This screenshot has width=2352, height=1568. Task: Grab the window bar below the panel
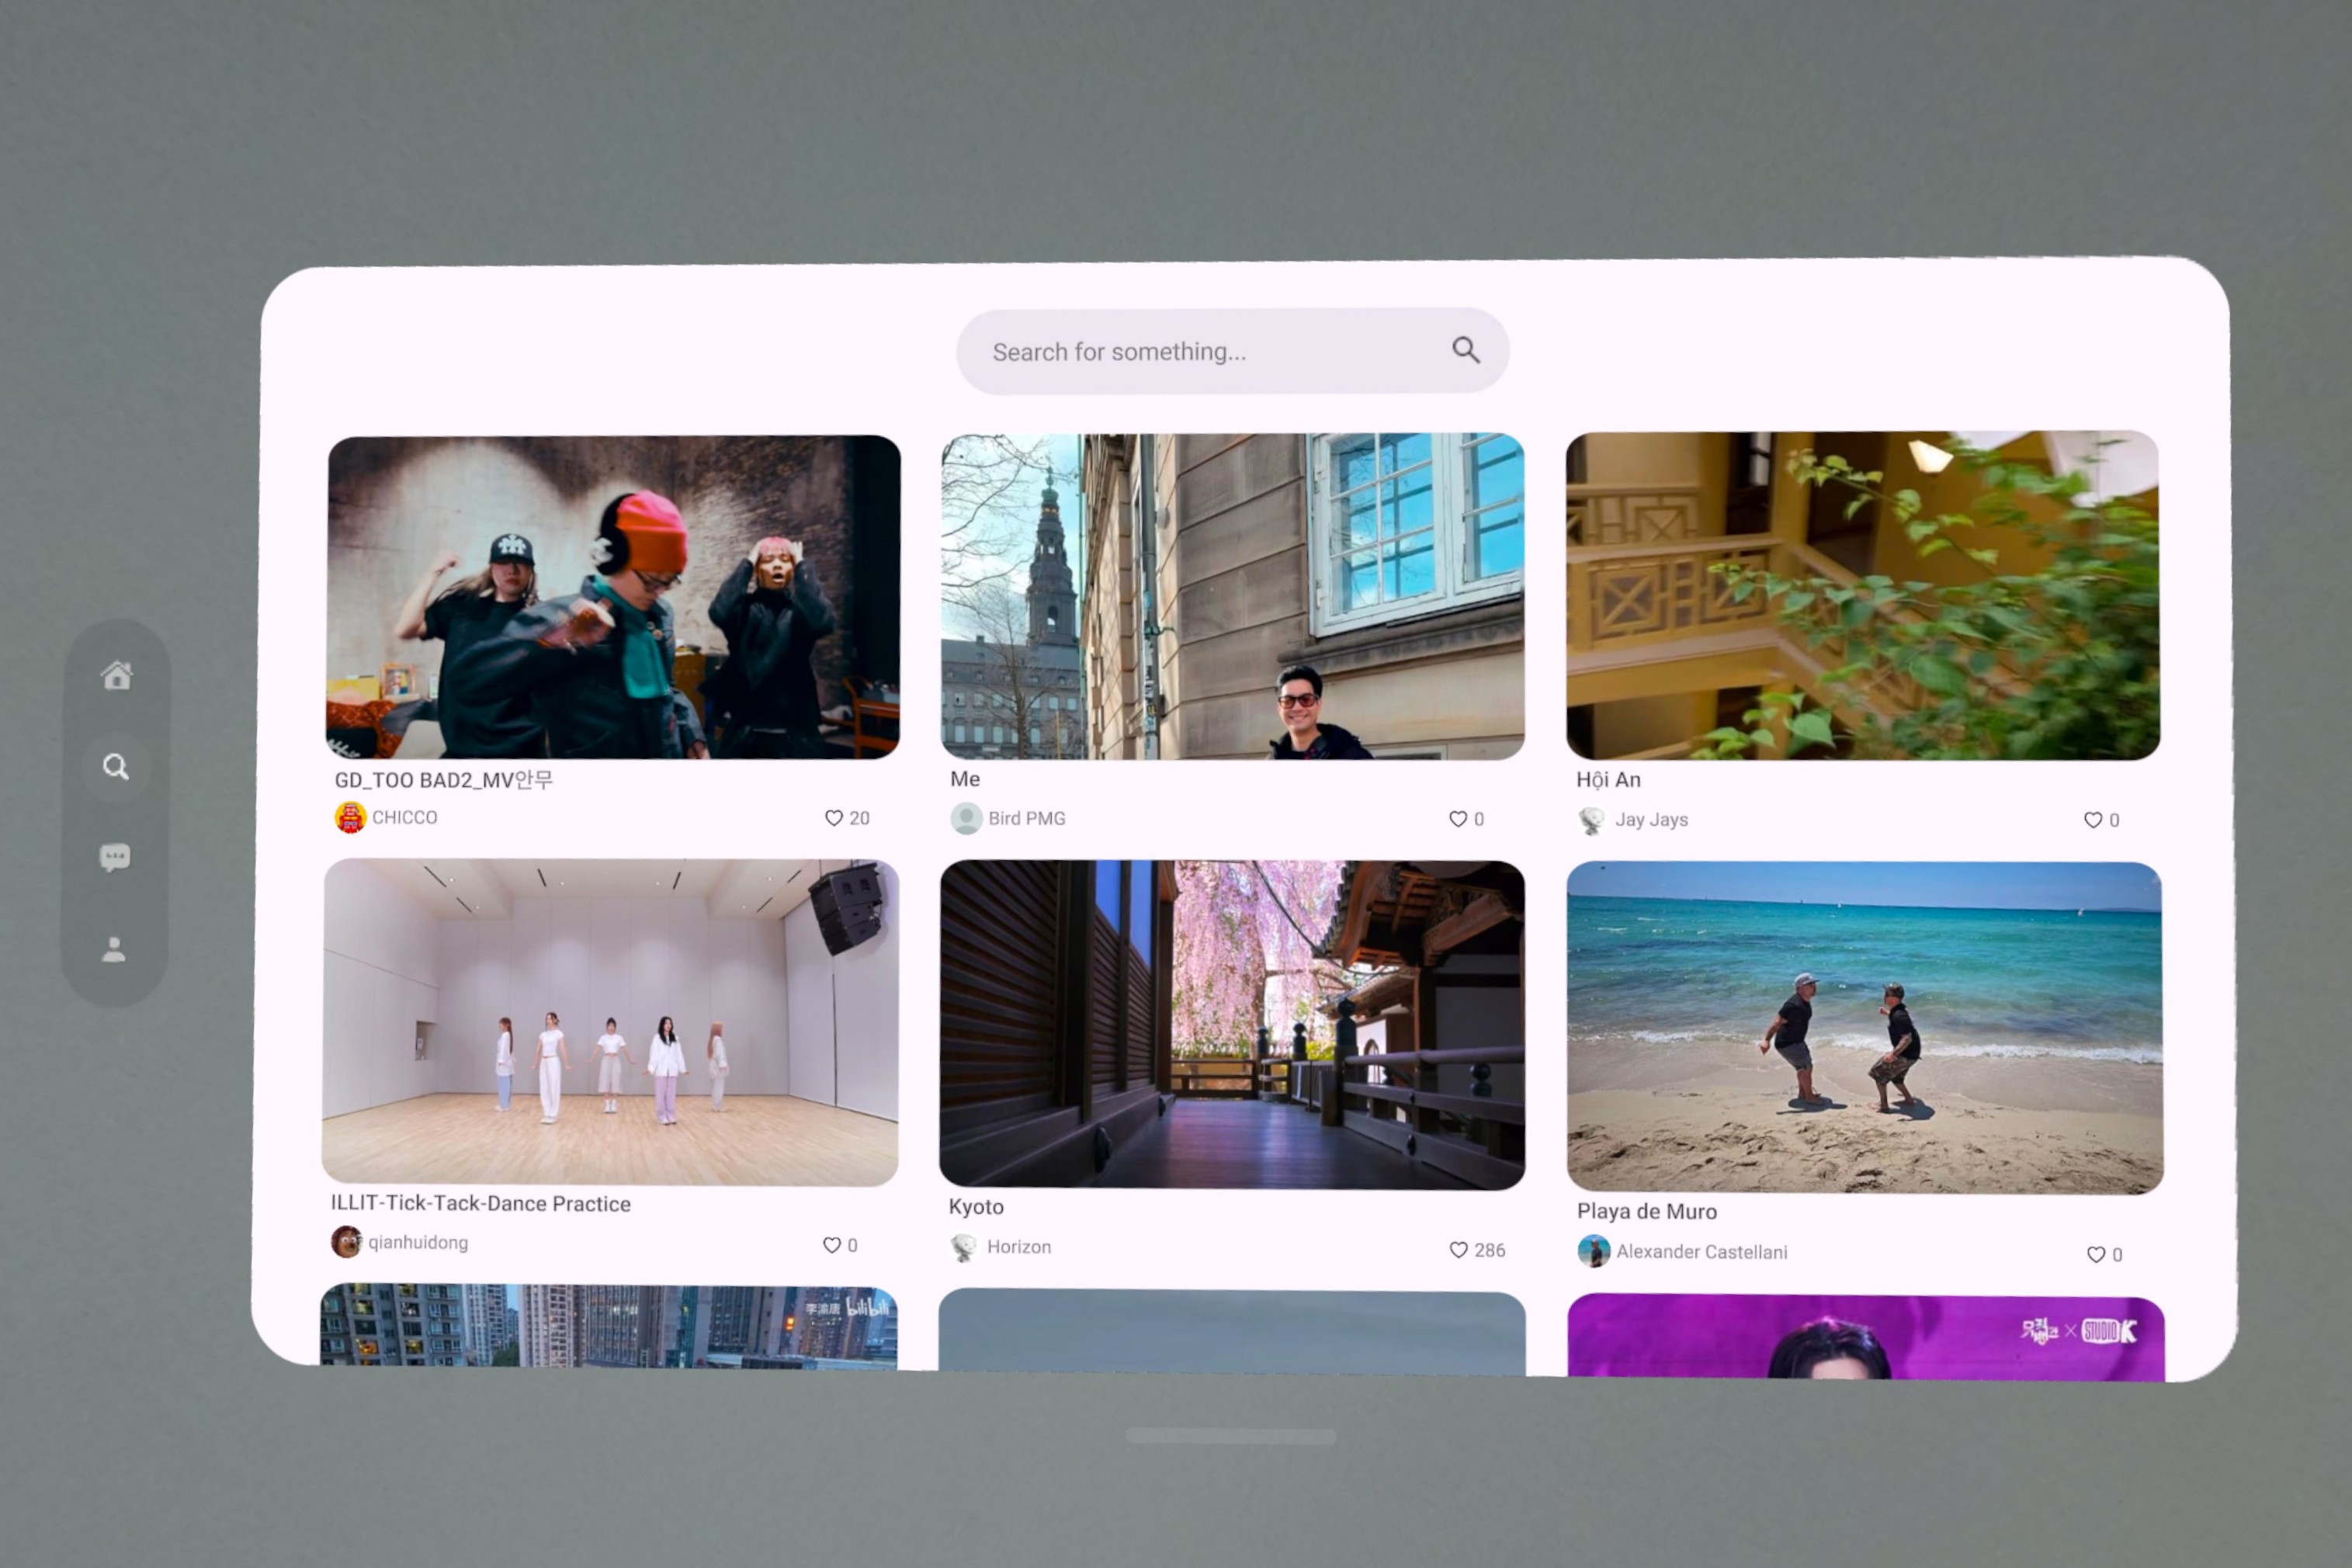[x=1230, y=1436]
